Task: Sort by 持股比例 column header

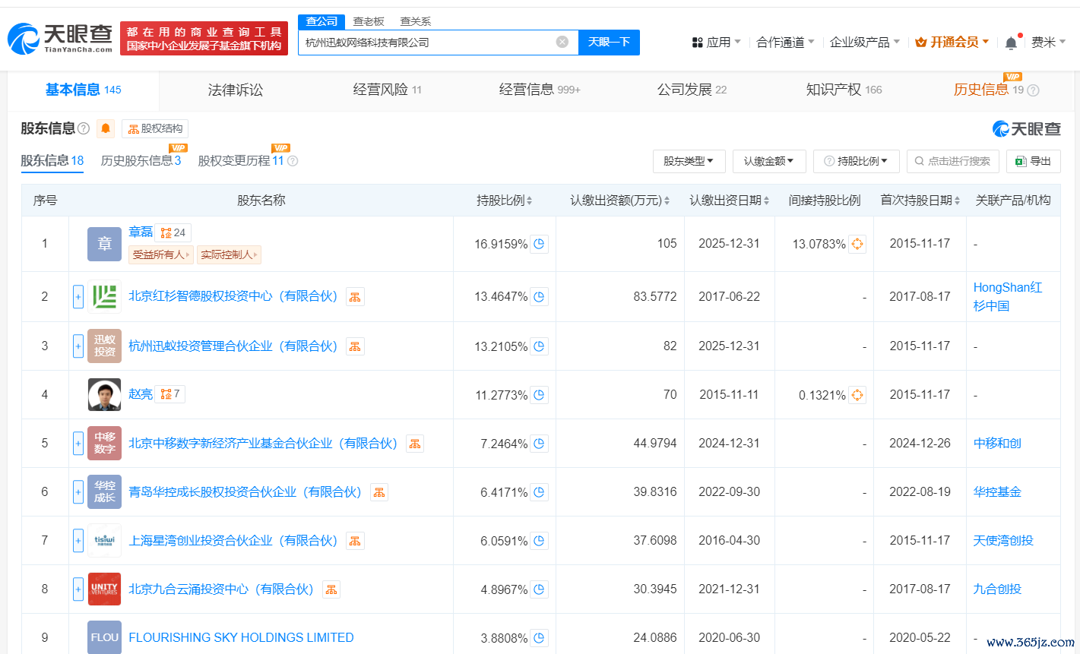Action: 504,201
